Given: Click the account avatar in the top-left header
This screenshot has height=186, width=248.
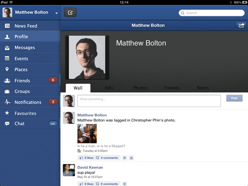Looking at the screenshot, I should coord(7,13).
